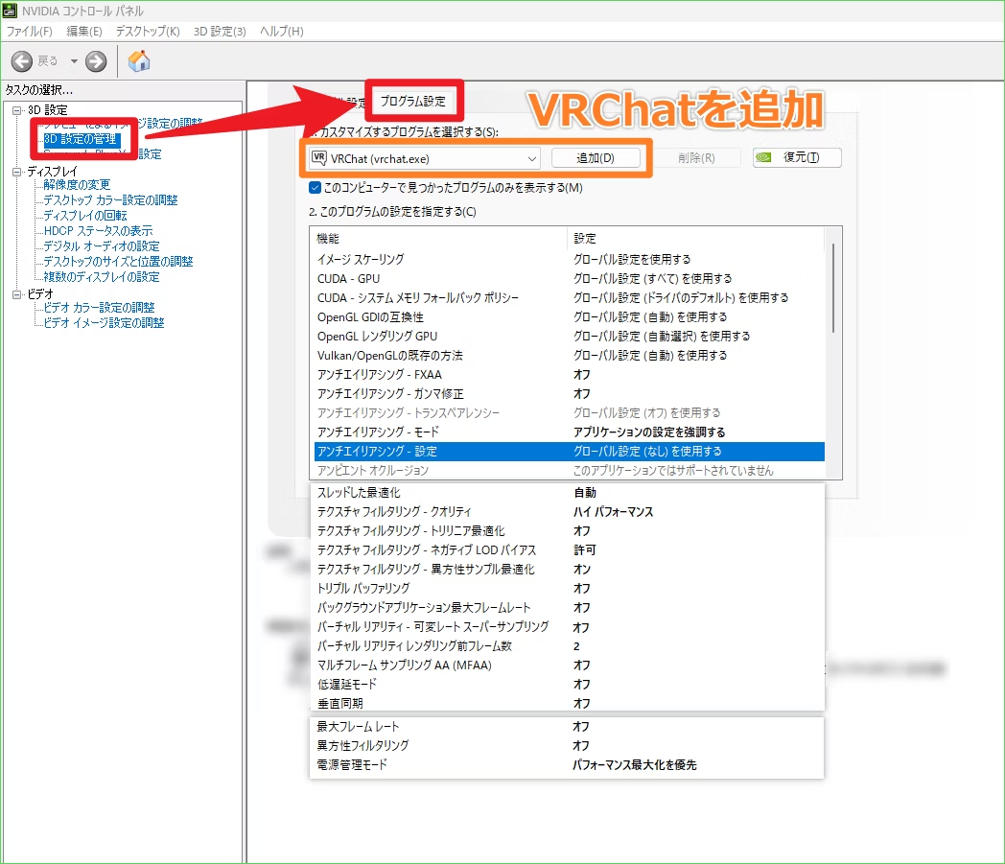1005x864 pixels.
Task: Select テクスチャ フィルタリング - トリリニア最適化 row
Action: (570, 531)
